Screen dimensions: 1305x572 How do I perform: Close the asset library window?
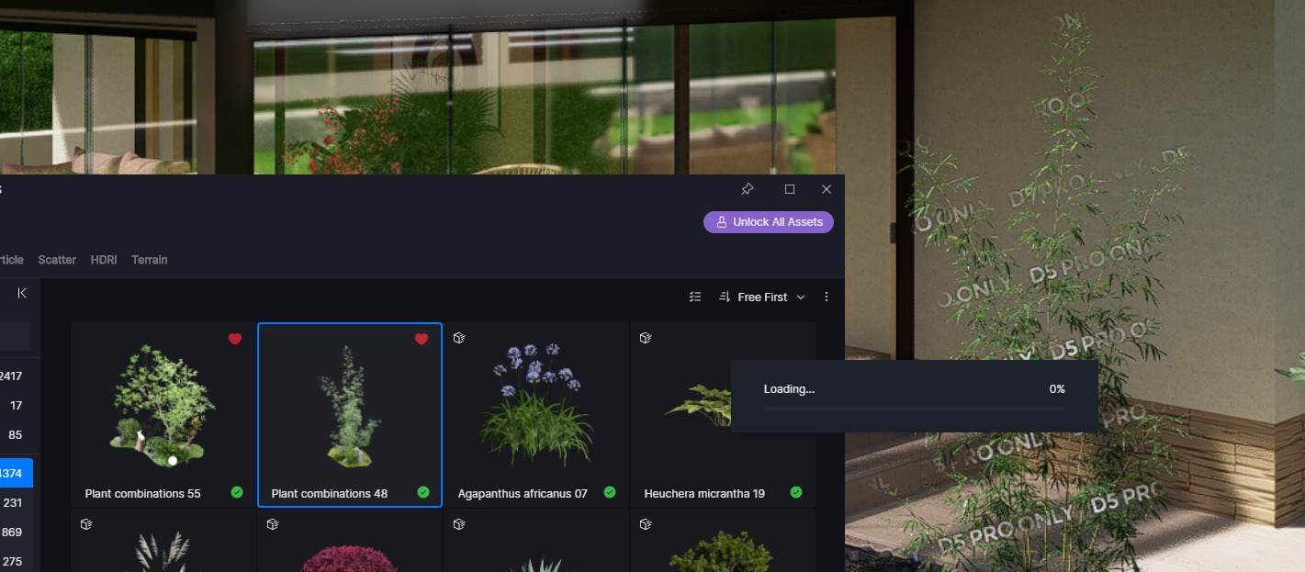point(827,189)
